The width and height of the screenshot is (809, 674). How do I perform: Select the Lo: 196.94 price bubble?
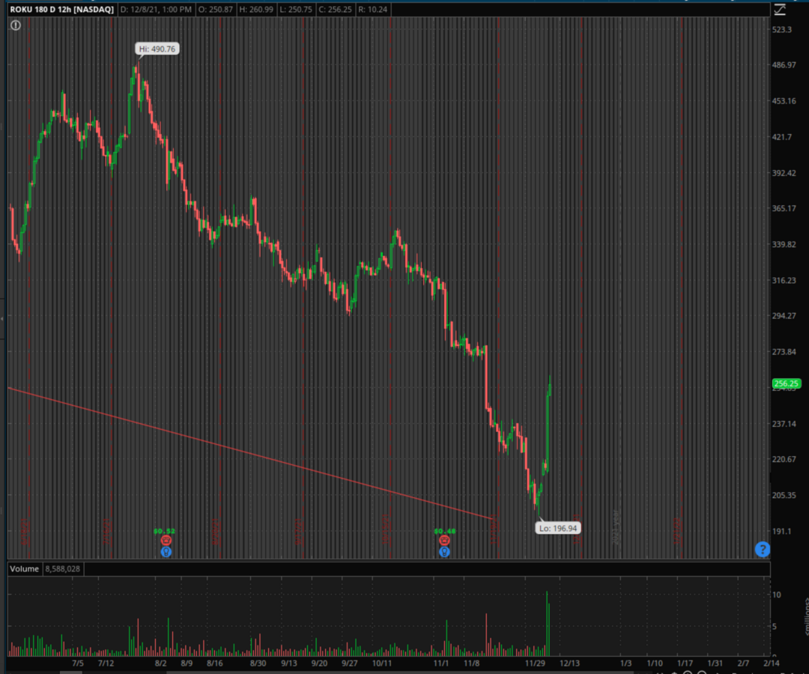tap(558, 528)
